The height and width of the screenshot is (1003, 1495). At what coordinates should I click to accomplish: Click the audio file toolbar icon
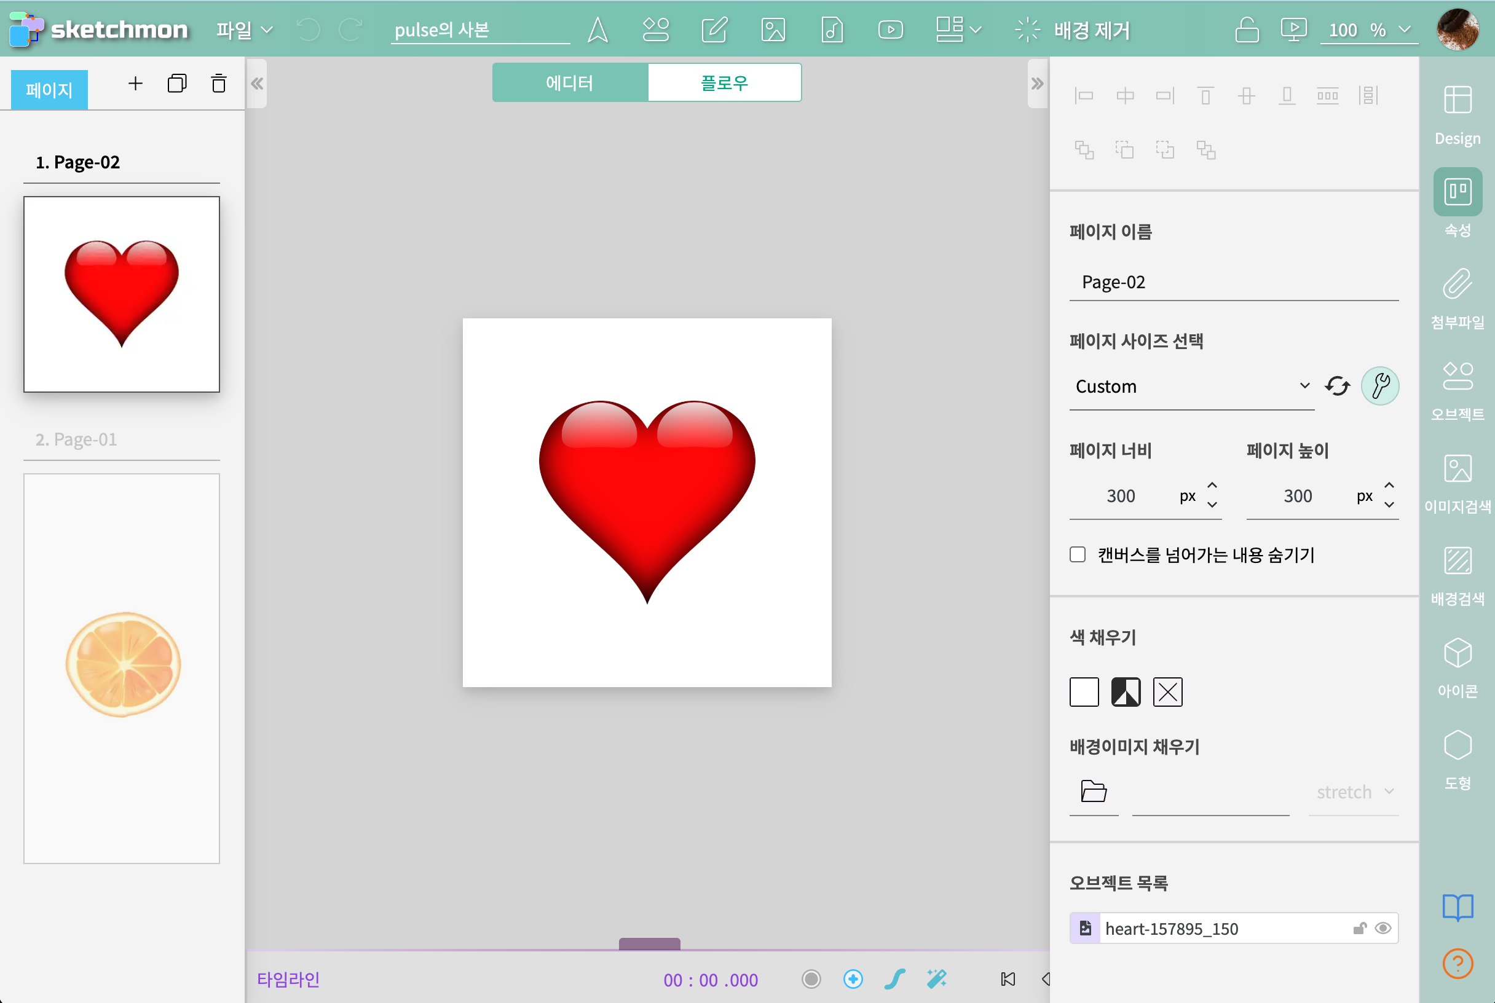832,30
